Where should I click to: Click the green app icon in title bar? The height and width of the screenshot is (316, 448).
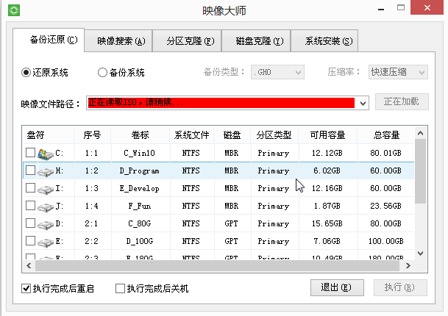click(14, 10)
